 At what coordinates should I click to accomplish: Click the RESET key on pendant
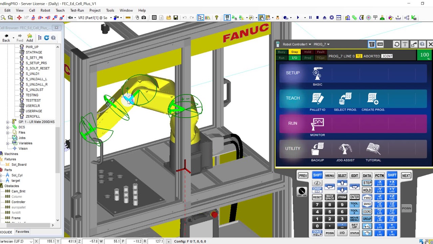pyautogui.click(x=317, y=197)
